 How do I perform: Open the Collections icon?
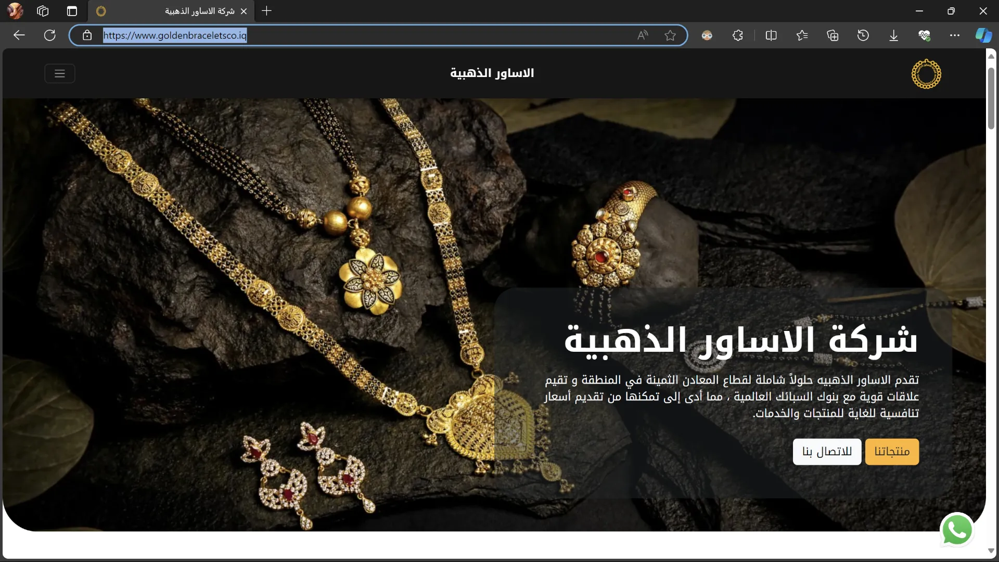(832, 35)
